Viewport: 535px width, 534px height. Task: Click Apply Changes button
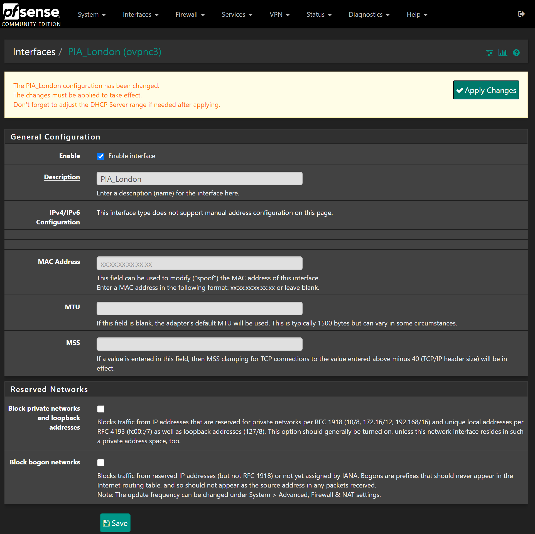coord(486,90)
